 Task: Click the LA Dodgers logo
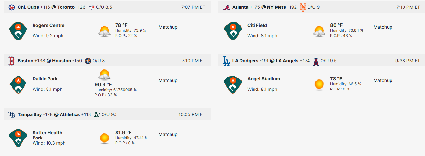point(226,61)
